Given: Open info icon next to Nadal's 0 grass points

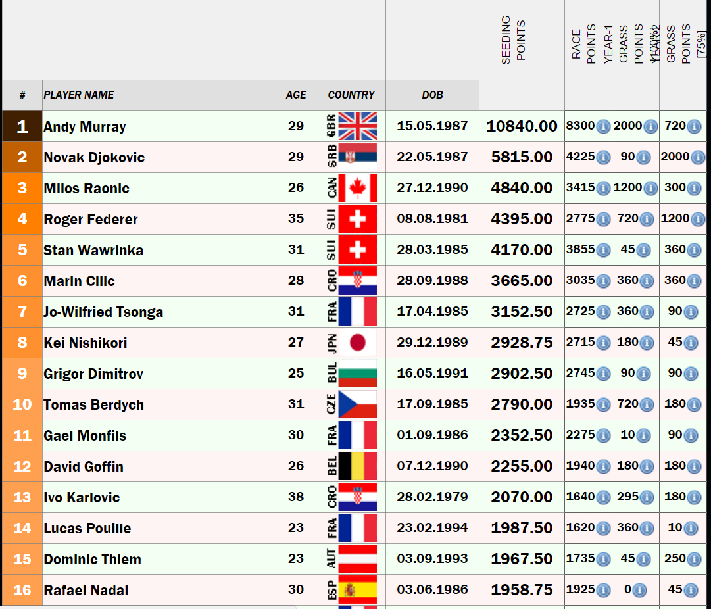Looking at the screenshot, I should (x=639, y=590).
